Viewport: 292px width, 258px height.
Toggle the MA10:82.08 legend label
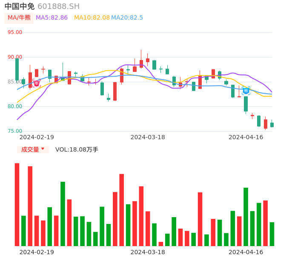coord(92,18)
